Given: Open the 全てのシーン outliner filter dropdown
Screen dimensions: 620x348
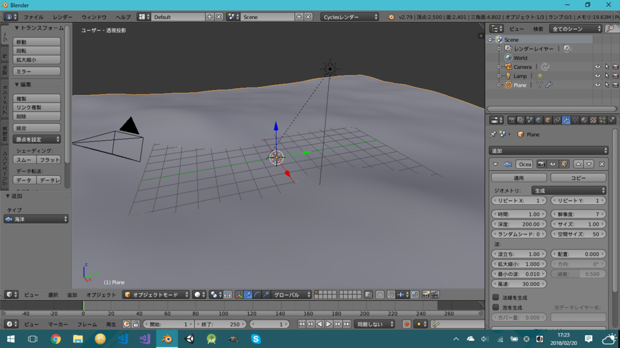Looking at the screenshot, I should (575, 29).
